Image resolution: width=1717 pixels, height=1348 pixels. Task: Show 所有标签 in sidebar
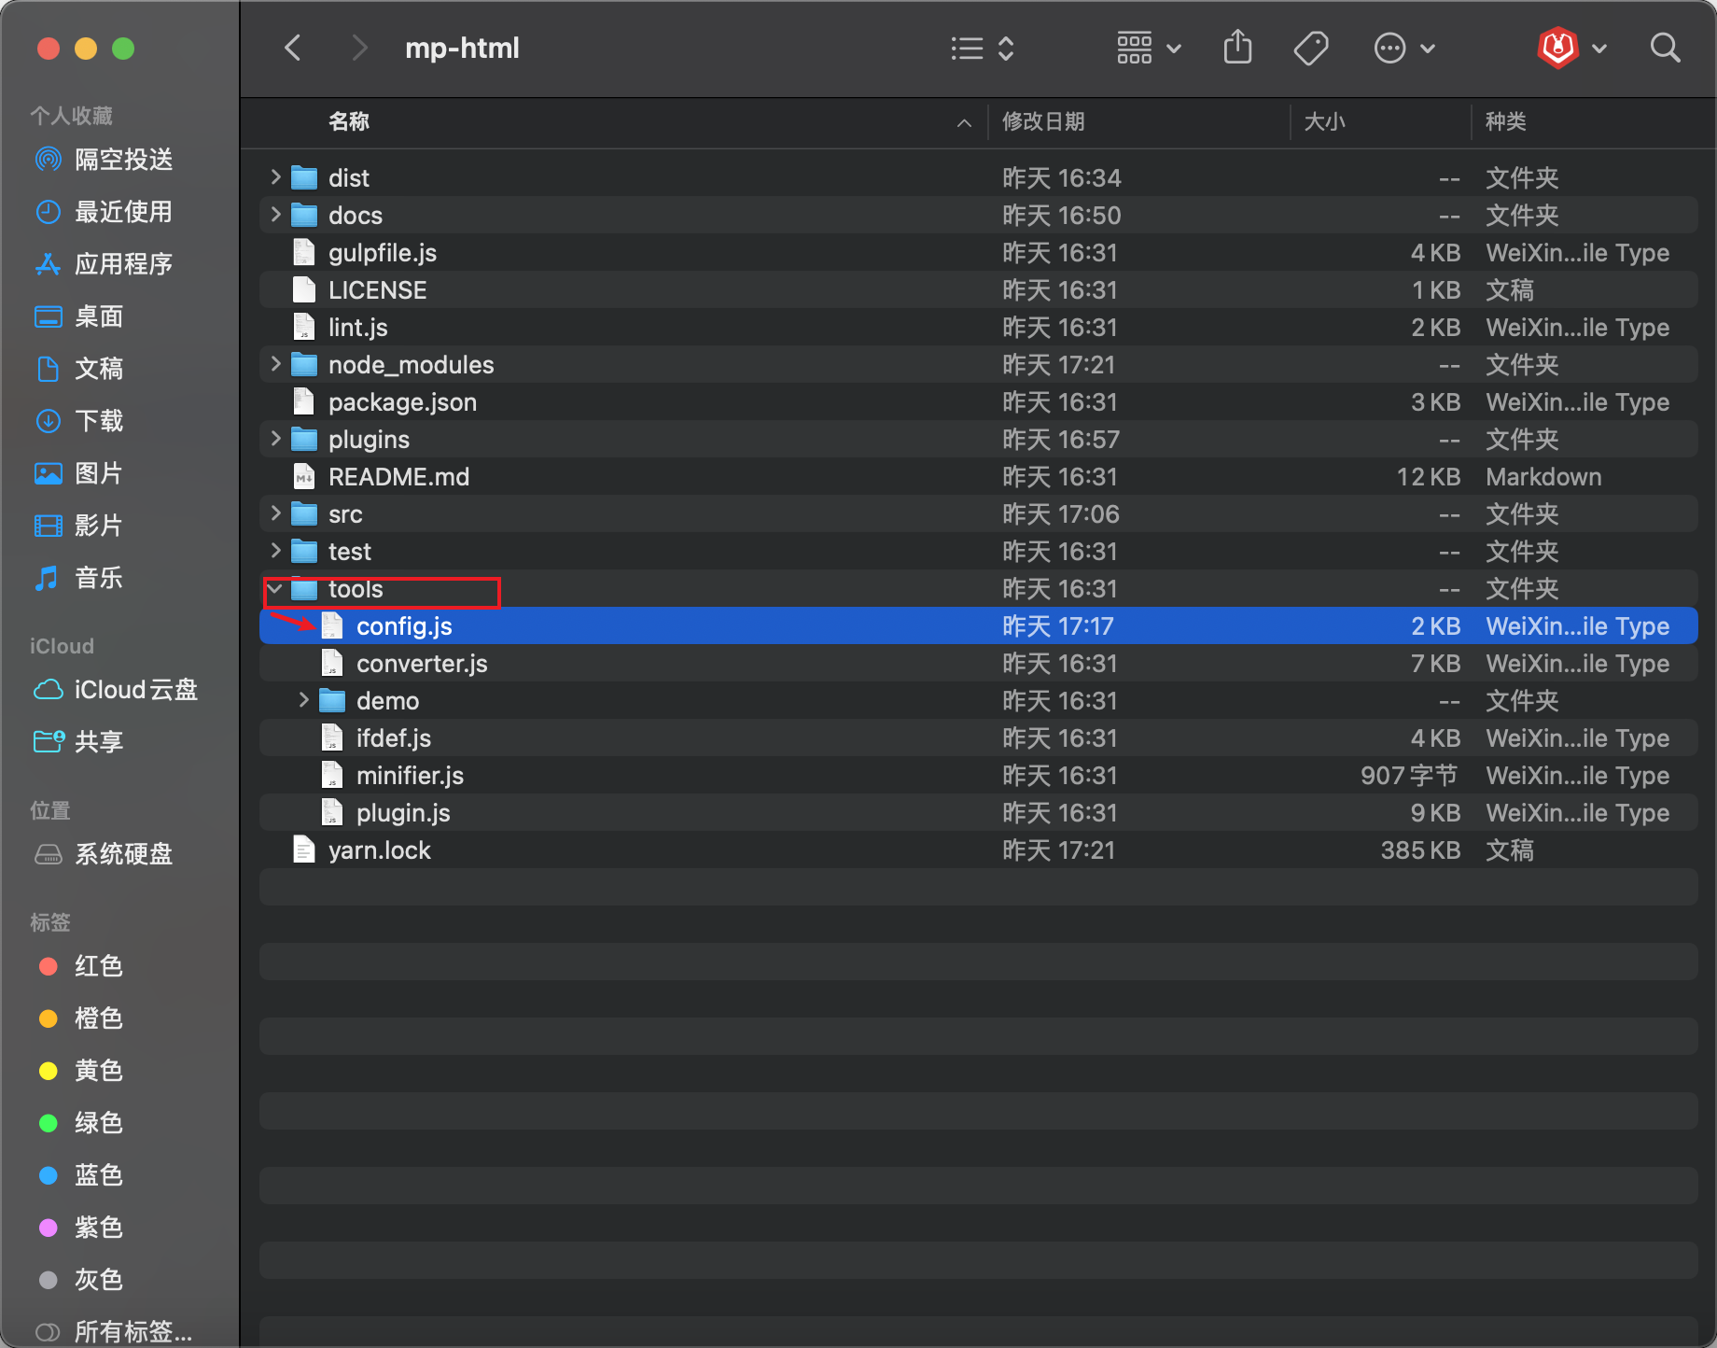[114, 1332]
